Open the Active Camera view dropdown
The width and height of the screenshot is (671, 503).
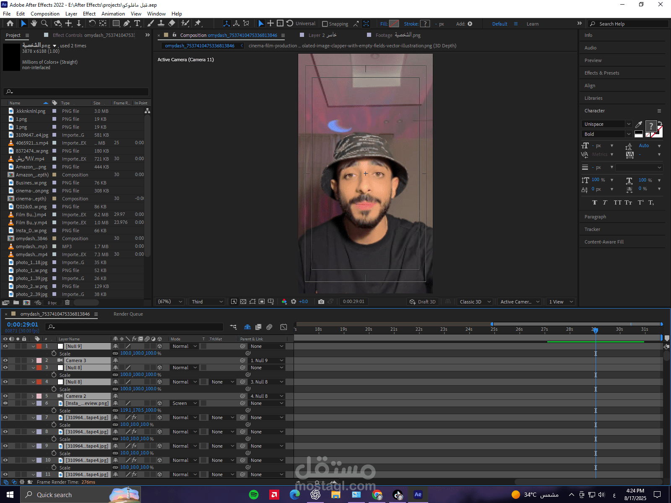coord(520,302)
